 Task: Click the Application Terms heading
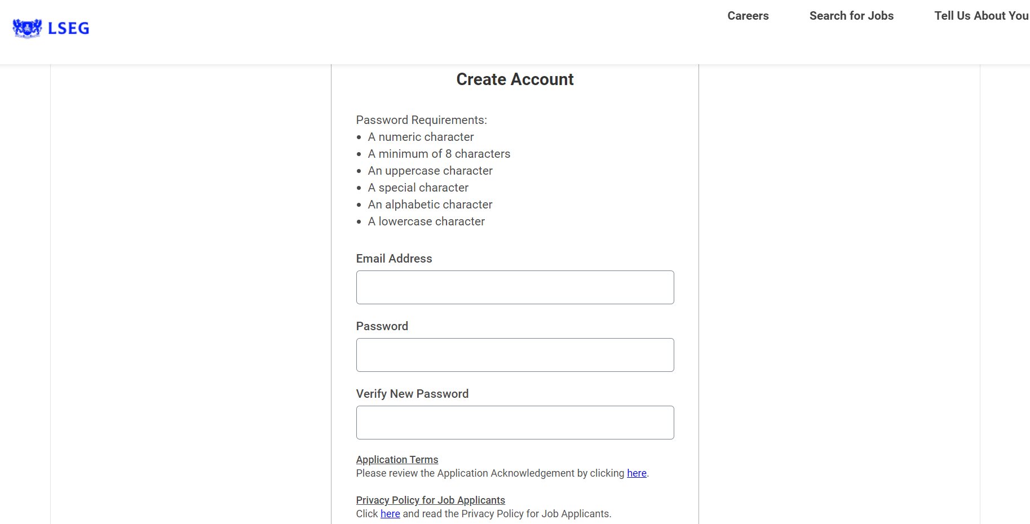(397, 460)
